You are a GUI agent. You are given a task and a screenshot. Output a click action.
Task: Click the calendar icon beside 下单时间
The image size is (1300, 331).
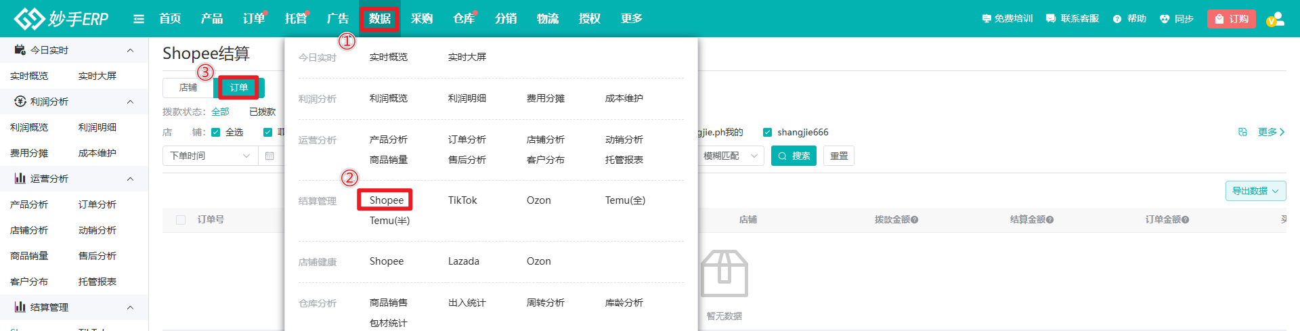point(269,156)
